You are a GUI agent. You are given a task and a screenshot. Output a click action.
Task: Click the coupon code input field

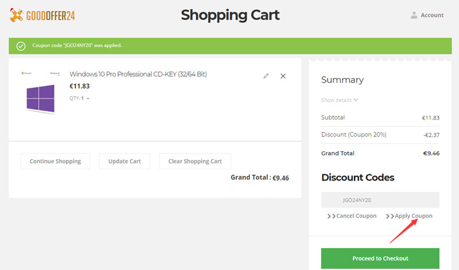(x=380, y=200)
